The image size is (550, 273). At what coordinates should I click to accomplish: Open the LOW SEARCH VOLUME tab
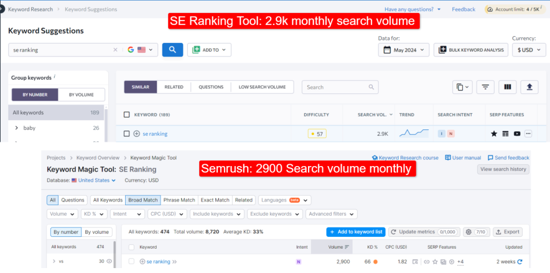[x=262, y=87]
